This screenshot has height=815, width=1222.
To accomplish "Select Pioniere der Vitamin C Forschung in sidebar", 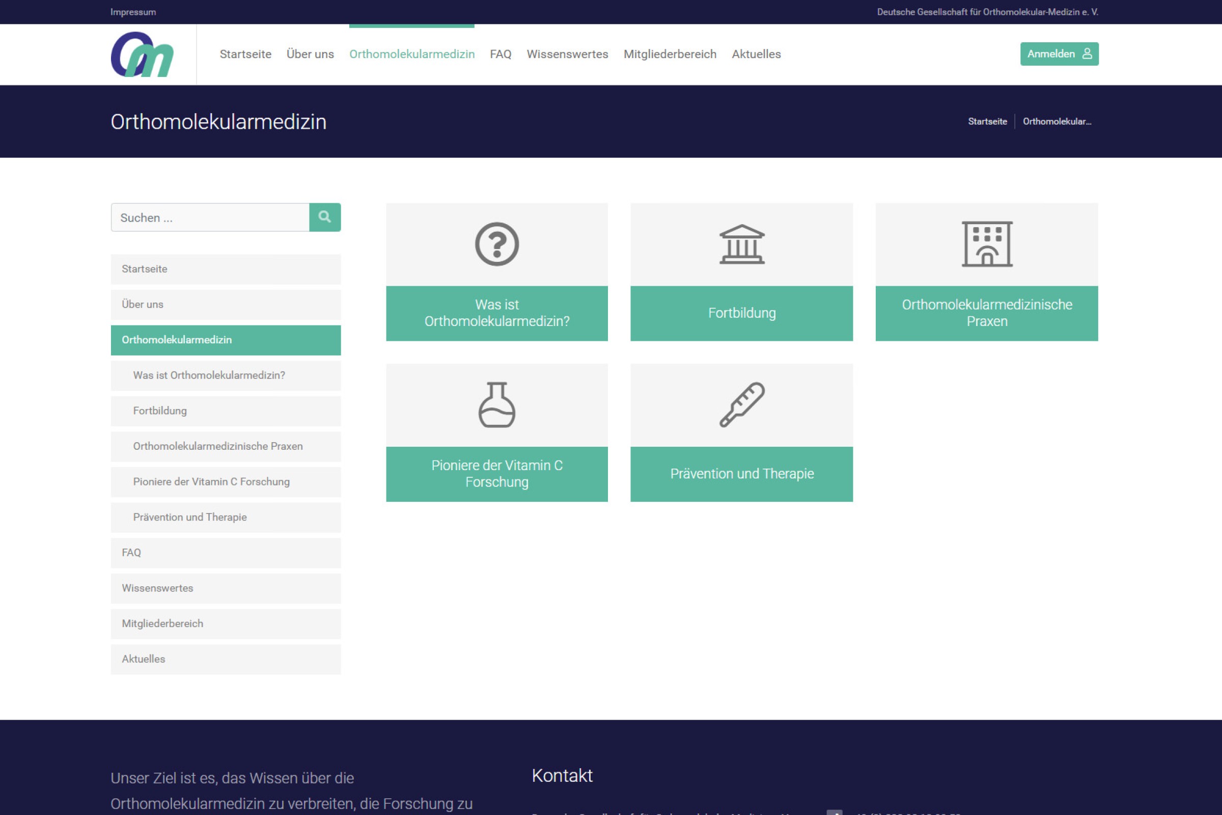I will coord(211,482).
